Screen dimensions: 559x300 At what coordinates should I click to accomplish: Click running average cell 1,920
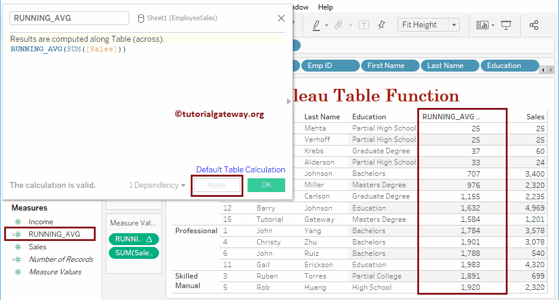pos(471,287)
